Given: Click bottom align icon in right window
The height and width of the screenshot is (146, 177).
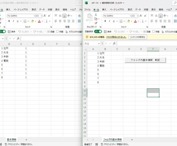Looking at the screenshot, I should point(160,16).
